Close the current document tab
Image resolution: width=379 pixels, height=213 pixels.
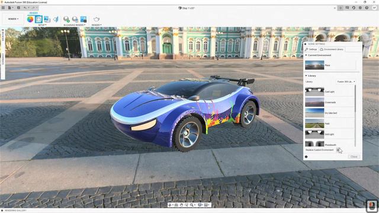[x=335, y=8]
